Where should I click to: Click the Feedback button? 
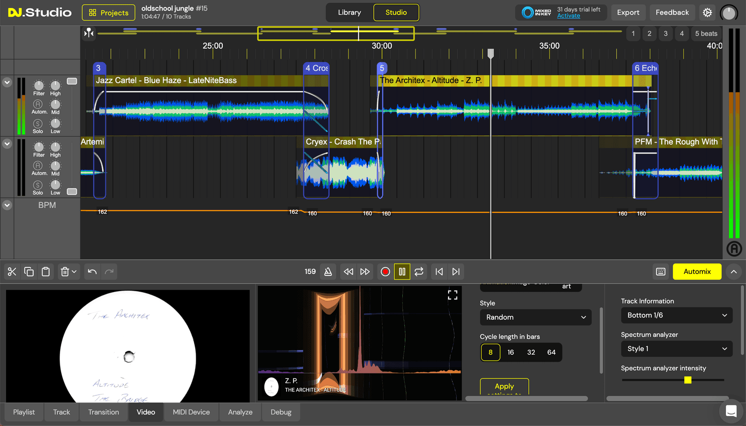coord(672,13)
